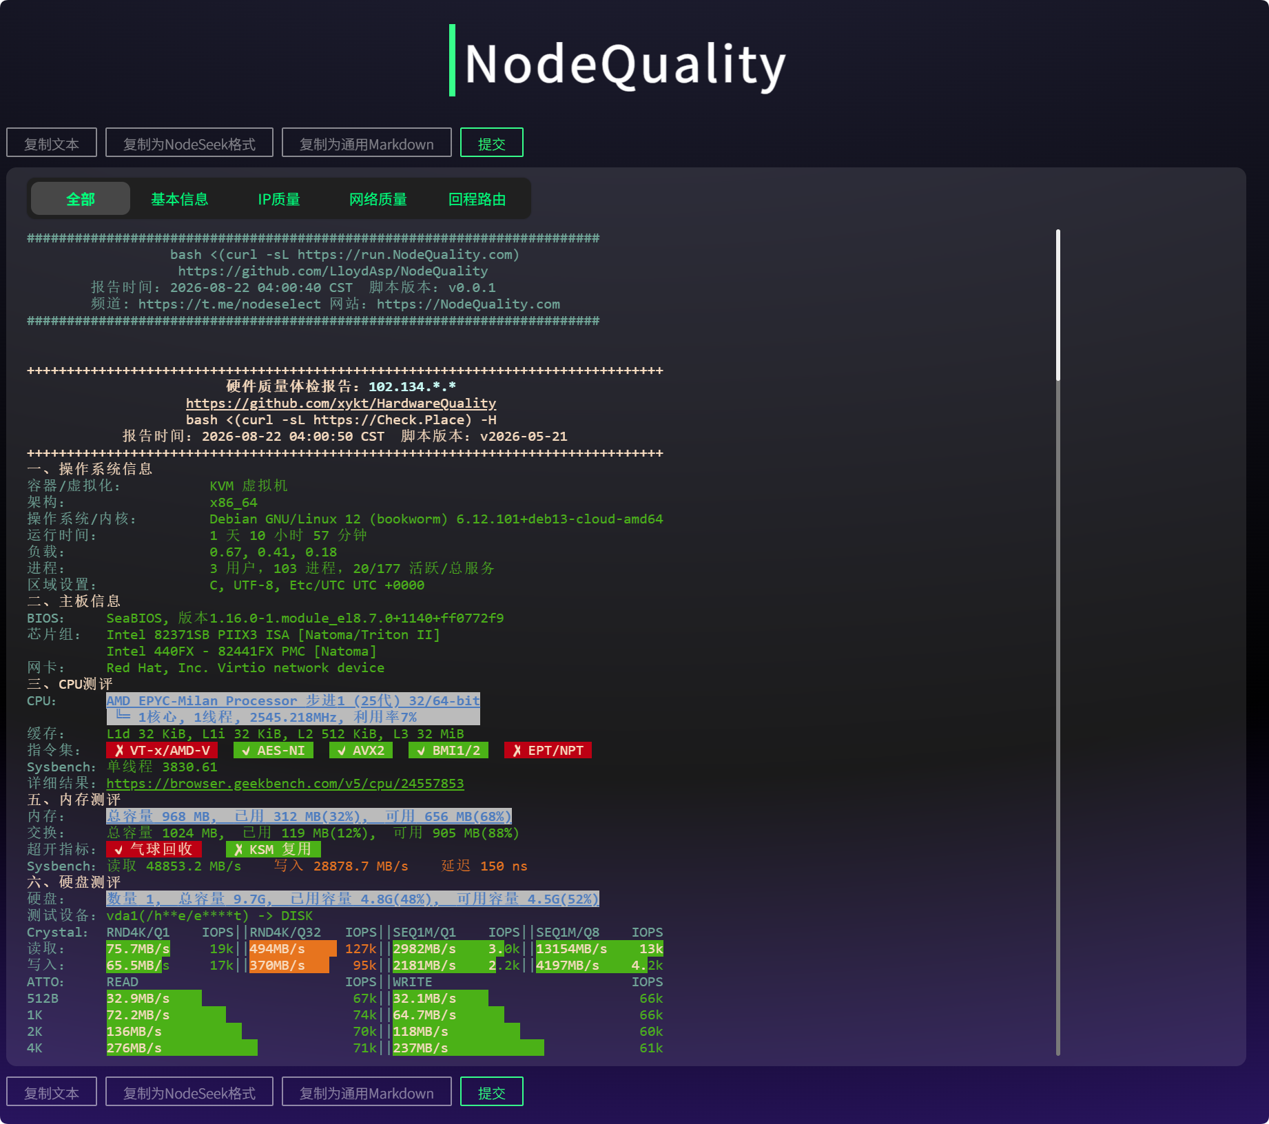This screenshot has width=1269, height=1124.
Task: Click the green AVX2 badge
Action: pyautogui.click(x=361, y=751)
